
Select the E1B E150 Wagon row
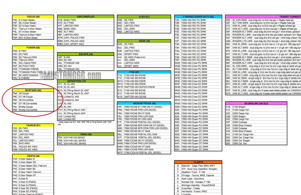[x=256, y=107]
